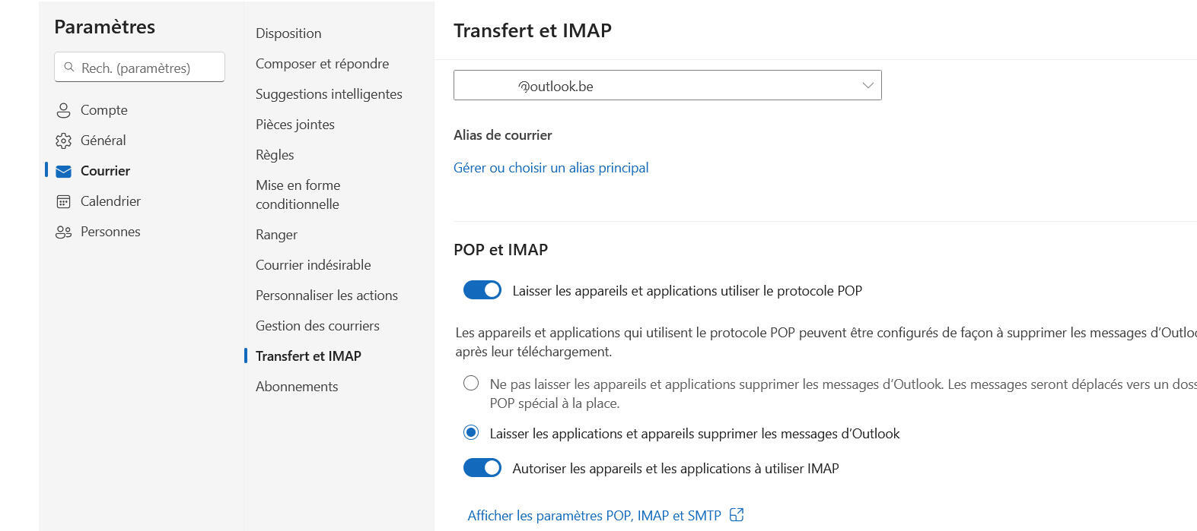1197x531 pixels.
Task: Choose 'Laisser les applications et appareils supprimer' option
Action: pyautogui.click(x=471, y=433)
